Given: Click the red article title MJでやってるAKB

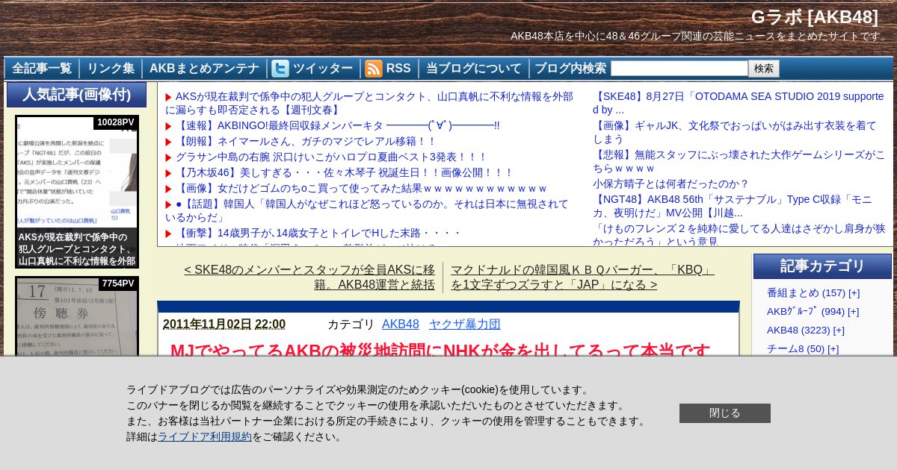Looking at the screenshot, I should pyautogui.click(x=440, y=351).
